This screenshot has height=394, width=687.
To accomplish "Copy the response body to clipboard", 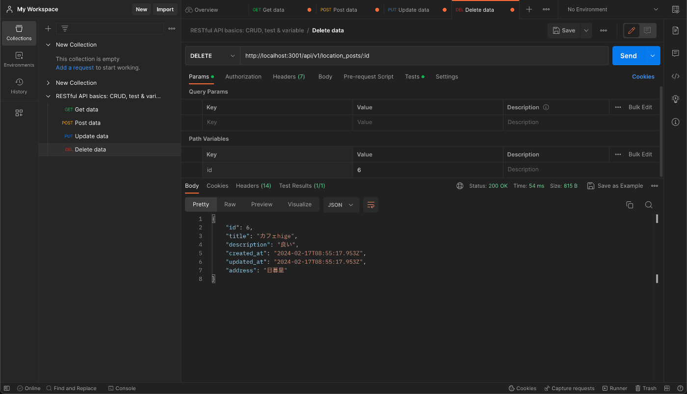I will pos(630,205).
